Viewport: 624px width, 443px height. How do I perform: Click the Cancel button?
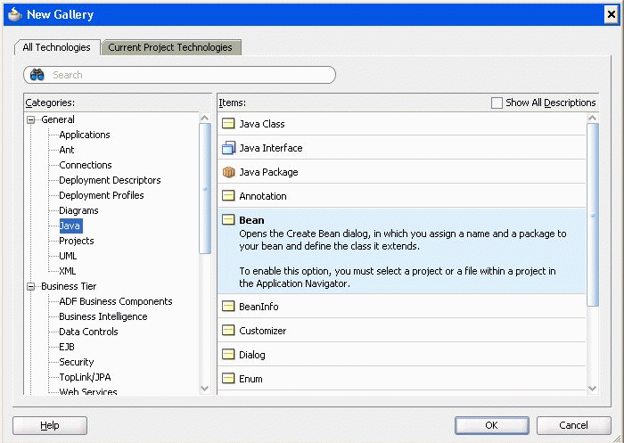(x=573, y=425)
